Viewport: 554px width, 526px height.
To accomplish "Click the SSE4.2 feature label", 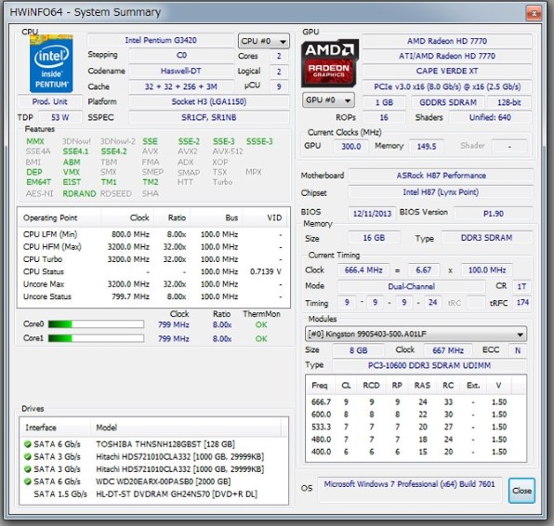I will click(x=113, y=151).
